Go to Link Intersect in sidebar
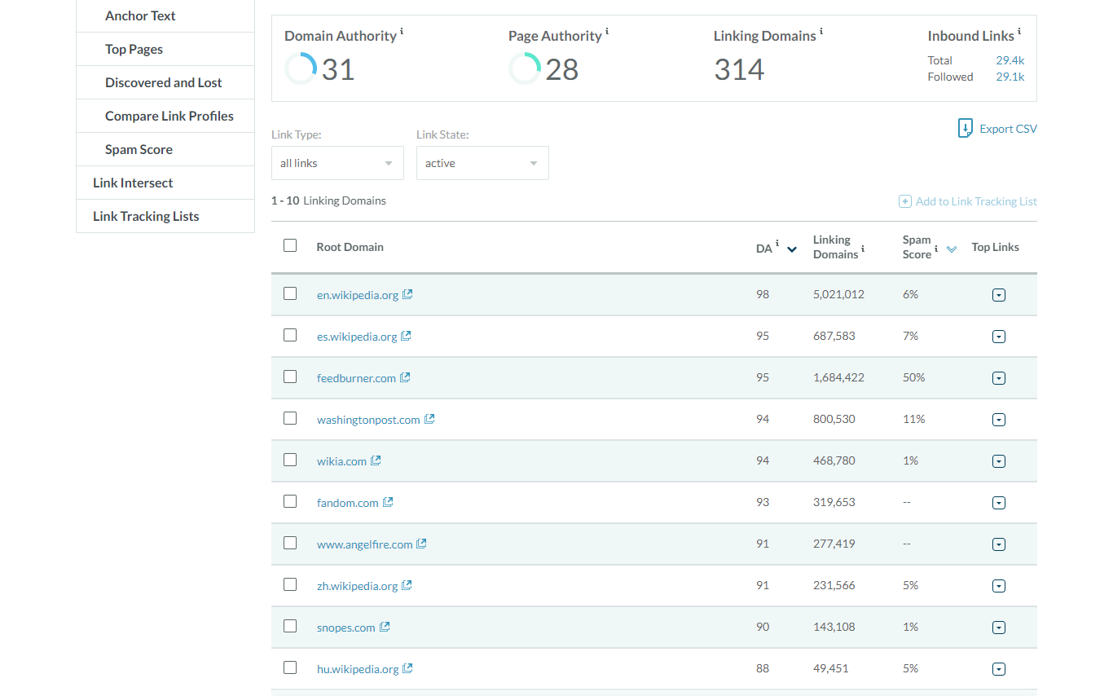This screenshot has height=696, width=1113. [133, 183]
